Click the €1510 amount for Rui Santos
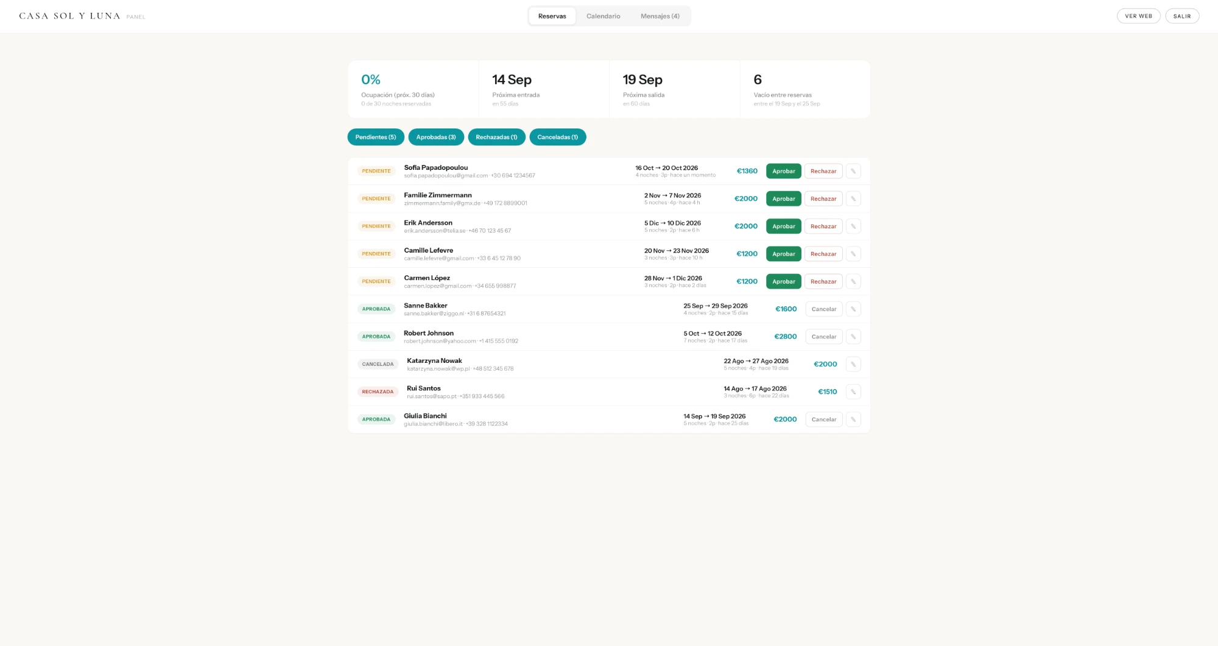This screenshot has width=1218, height=646. (x=827, y=392)
